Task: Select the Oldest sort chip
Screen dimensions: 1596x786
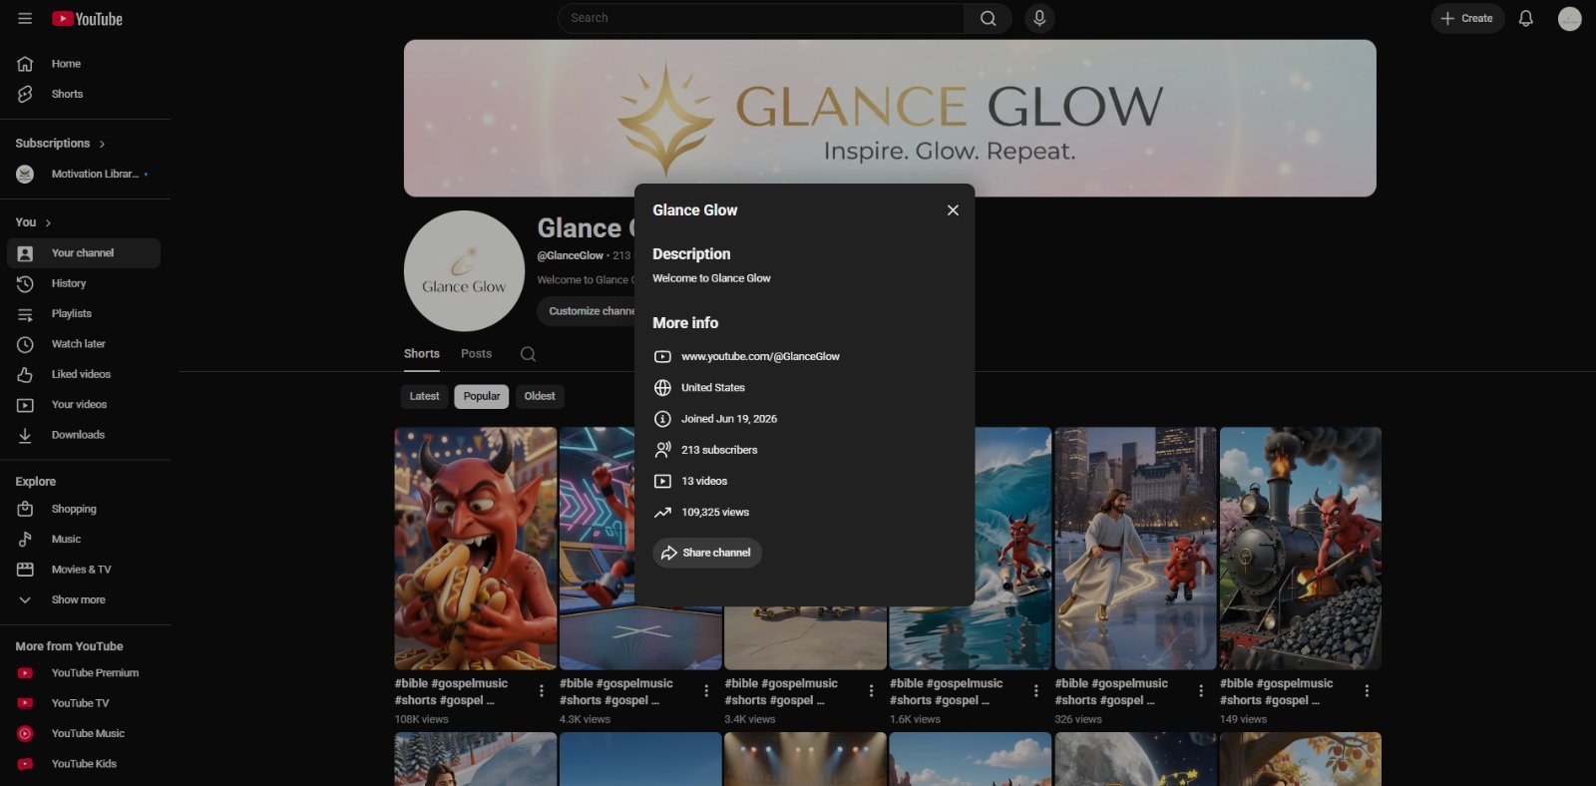Action: click(540, 396)
